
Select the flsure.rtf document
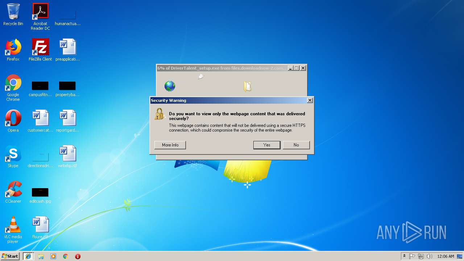pos(40,228)
